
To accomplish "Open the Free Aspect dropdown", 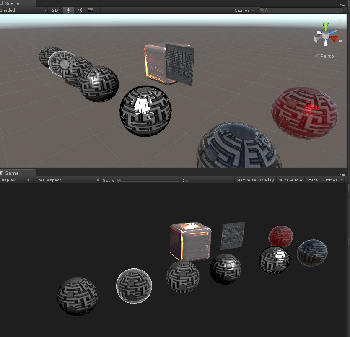I will pyautogui.click(x=67, y=180).
